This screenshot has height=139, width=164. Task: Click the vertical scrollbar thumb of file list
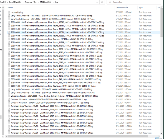pos(162,23)
